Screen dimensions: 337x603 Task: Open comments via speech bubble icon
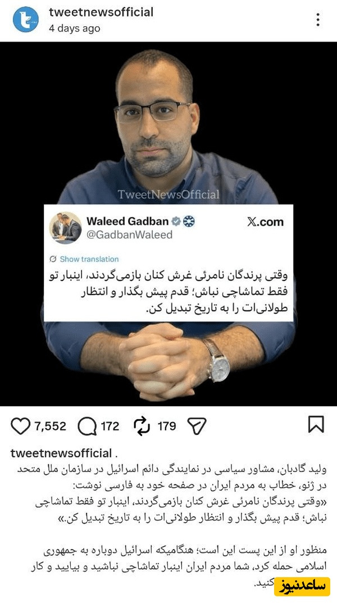(87, 427)
